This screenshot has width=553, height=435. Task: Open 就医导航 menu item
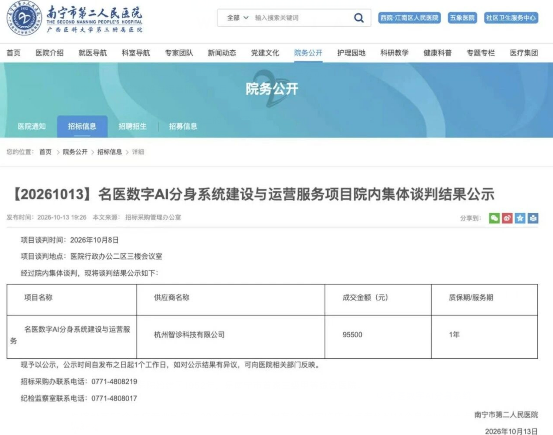(x=93, y=53)
